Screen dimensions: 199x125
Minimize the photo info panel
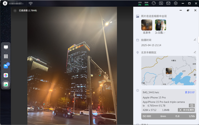coord(181,10)
